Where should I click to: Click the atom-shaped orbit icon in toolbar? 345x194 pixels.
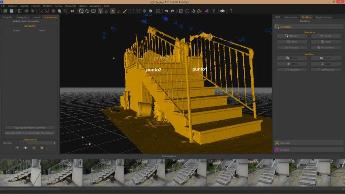coord(181,11)
